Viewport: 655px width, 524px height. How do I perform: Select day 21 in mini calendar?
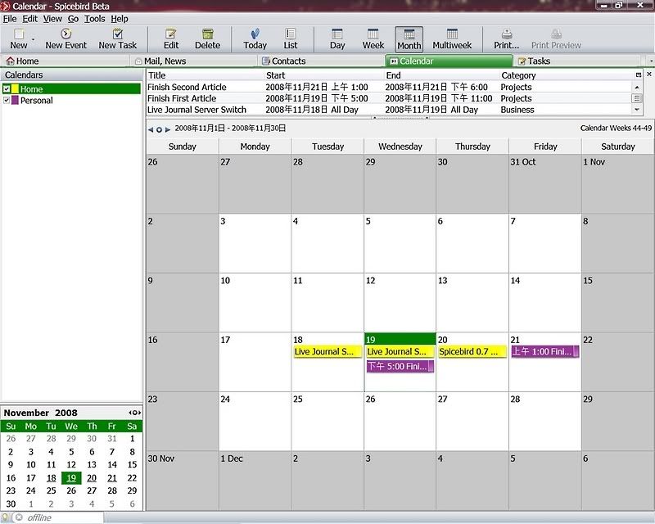(112, 478)
